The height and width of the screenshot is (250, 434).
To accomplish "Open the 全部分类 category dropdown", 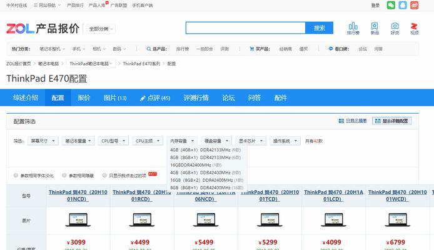I will point(101,29).
